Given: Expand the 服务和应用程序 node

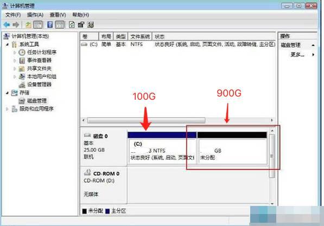Looking at the screenshot, I should [7, 109].
